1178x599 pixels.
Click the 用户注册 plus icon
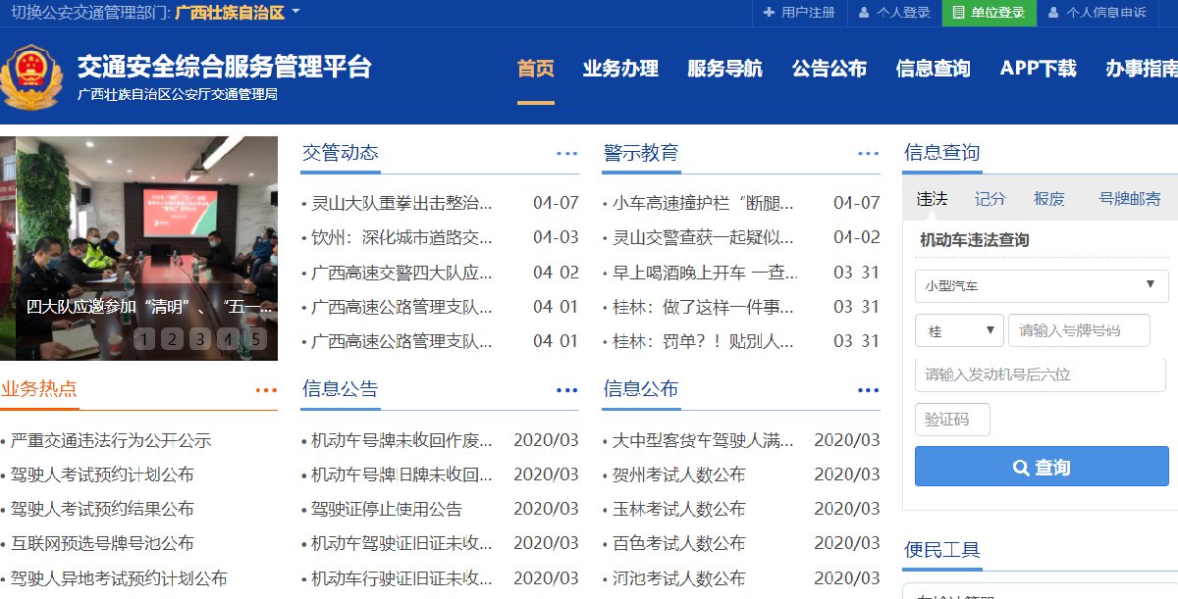[x=769, y=13]
